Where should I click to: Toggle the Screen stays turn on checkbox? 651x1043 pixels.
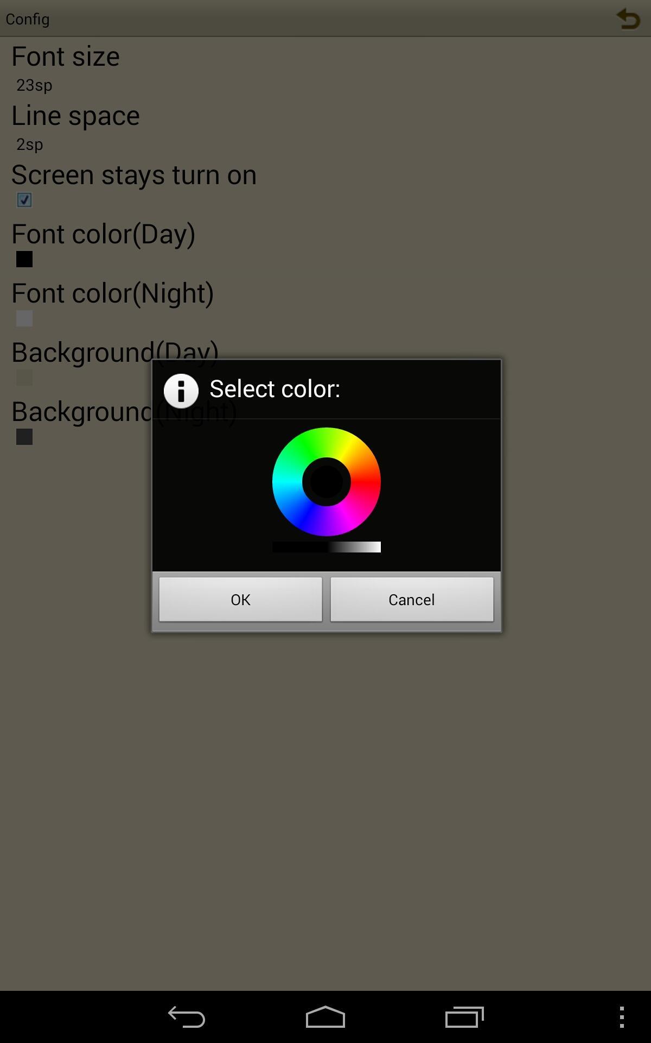(x=24, y=200)
